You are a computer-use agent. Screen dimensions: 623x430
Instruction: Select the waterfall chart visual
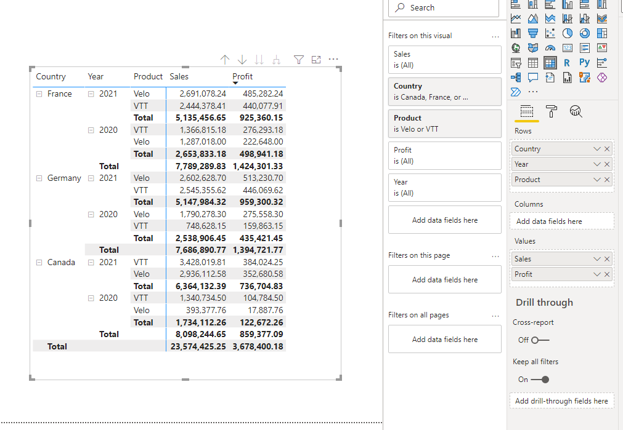click(516, 33)
